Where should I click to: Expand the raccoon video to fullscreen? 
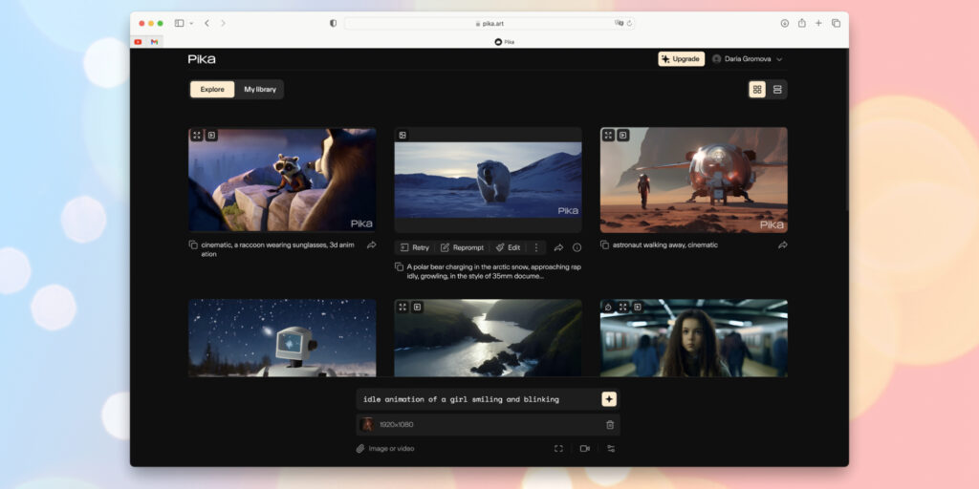197,136
